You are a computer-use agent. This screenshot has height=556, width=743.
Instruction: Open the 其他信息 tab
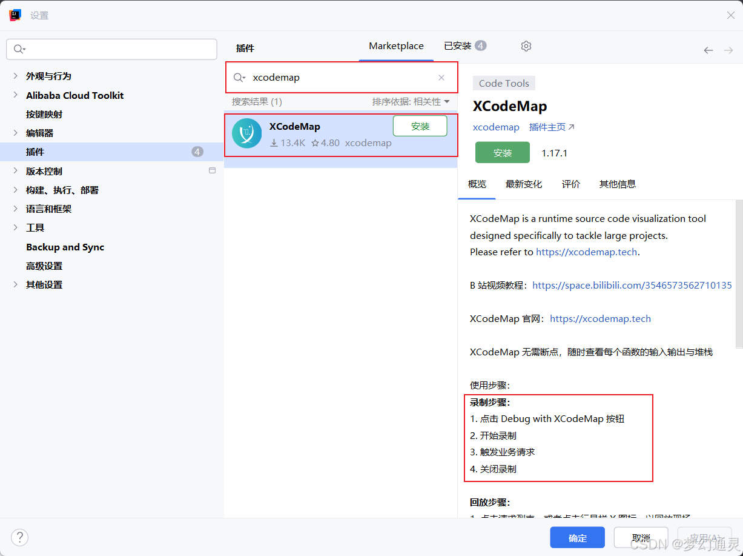pos(618,184)
